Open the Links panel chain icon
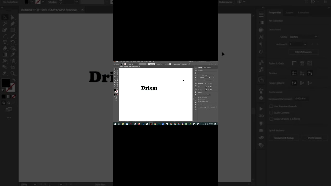The width and height of the screenshot is (331, 186). 195,100
